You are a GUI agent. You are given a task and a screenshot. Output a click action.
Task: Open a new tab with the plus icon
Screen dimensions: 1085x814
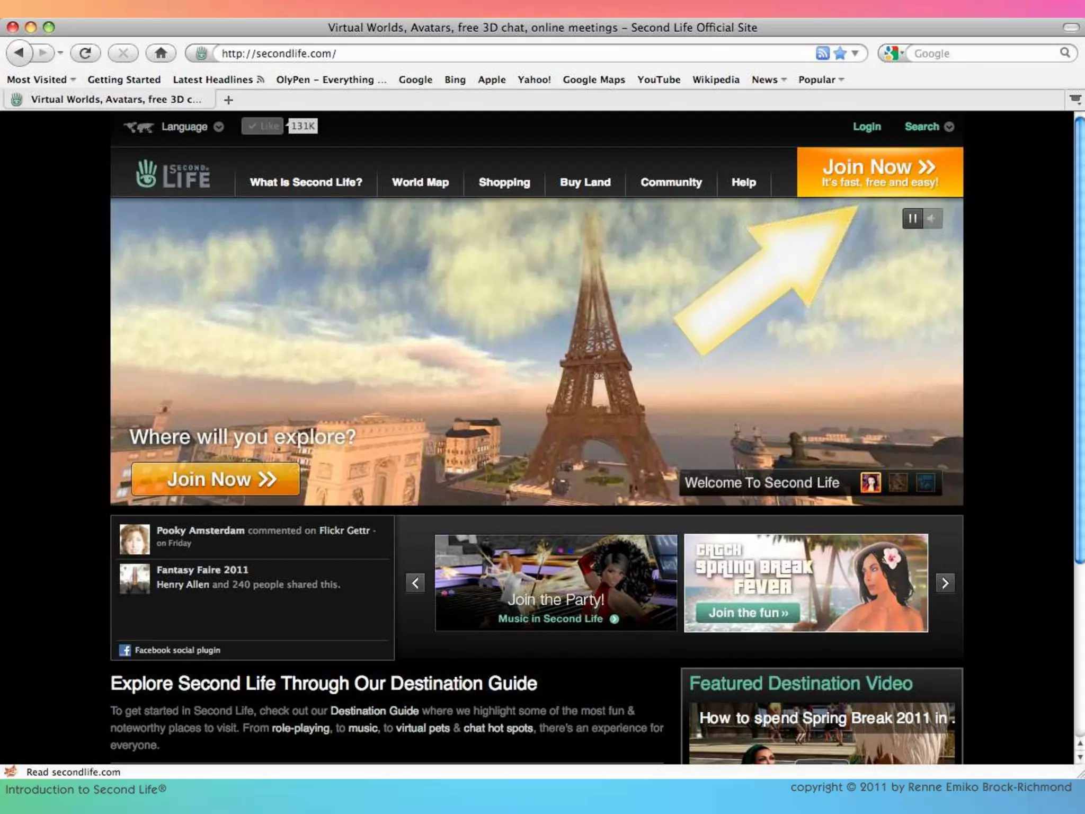[228, 100]
